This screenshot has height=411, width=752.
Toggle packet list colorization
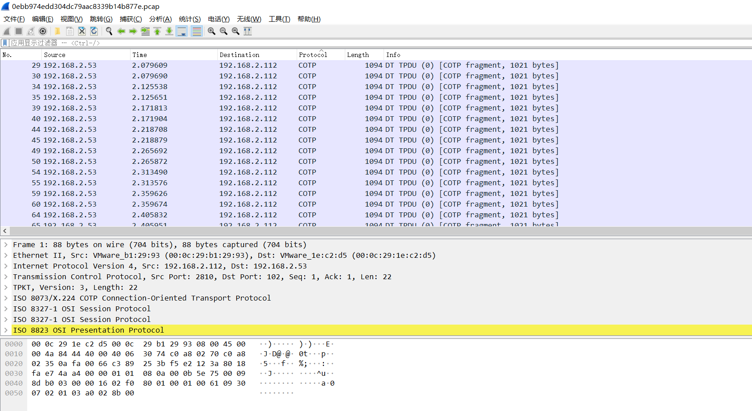click(x=196, y=31)
